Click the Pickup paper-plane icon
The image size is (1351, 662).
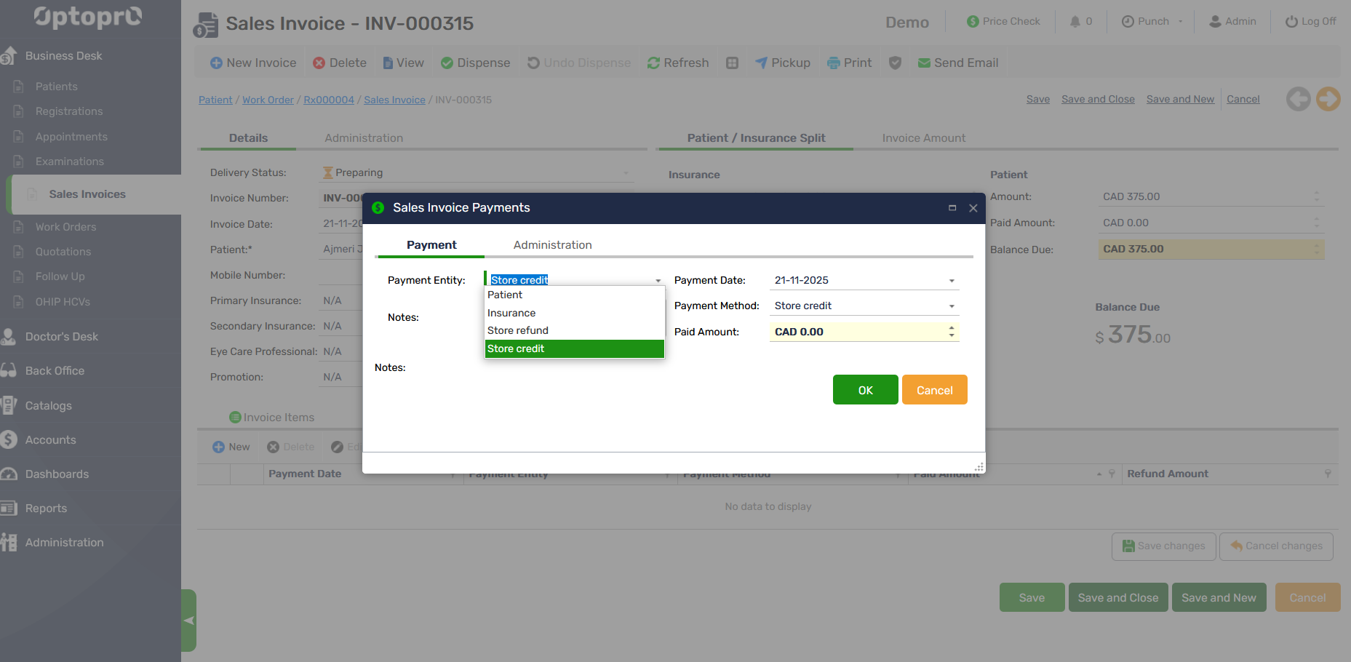[x=761, y=63]
